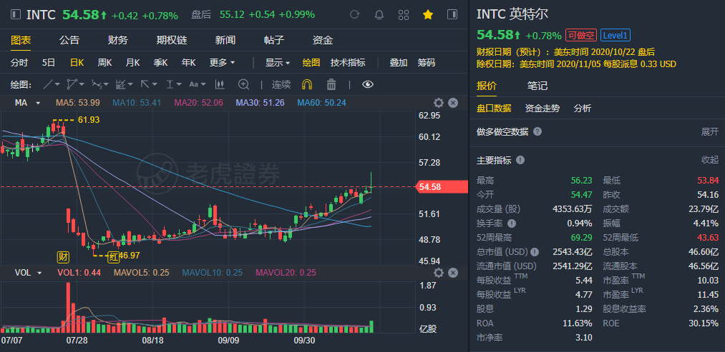
Task: Toggle the right side panel icon
Action: coord(452,15)
